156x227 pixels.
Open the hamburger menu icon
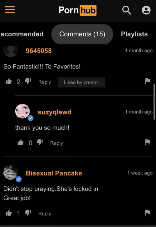tap(10, 10)
